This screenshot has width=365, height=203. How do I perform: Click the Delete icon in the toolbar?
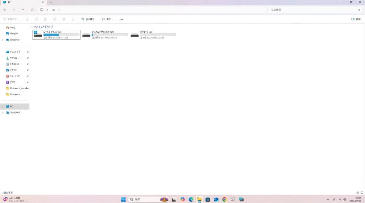pos(74,19)
